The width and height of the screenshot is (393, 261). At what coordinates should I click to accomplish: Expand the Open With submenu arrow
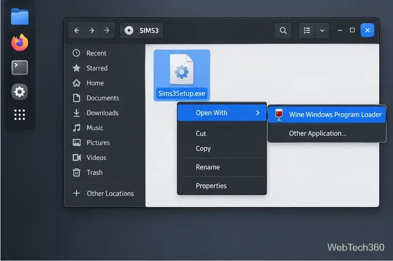258,113
